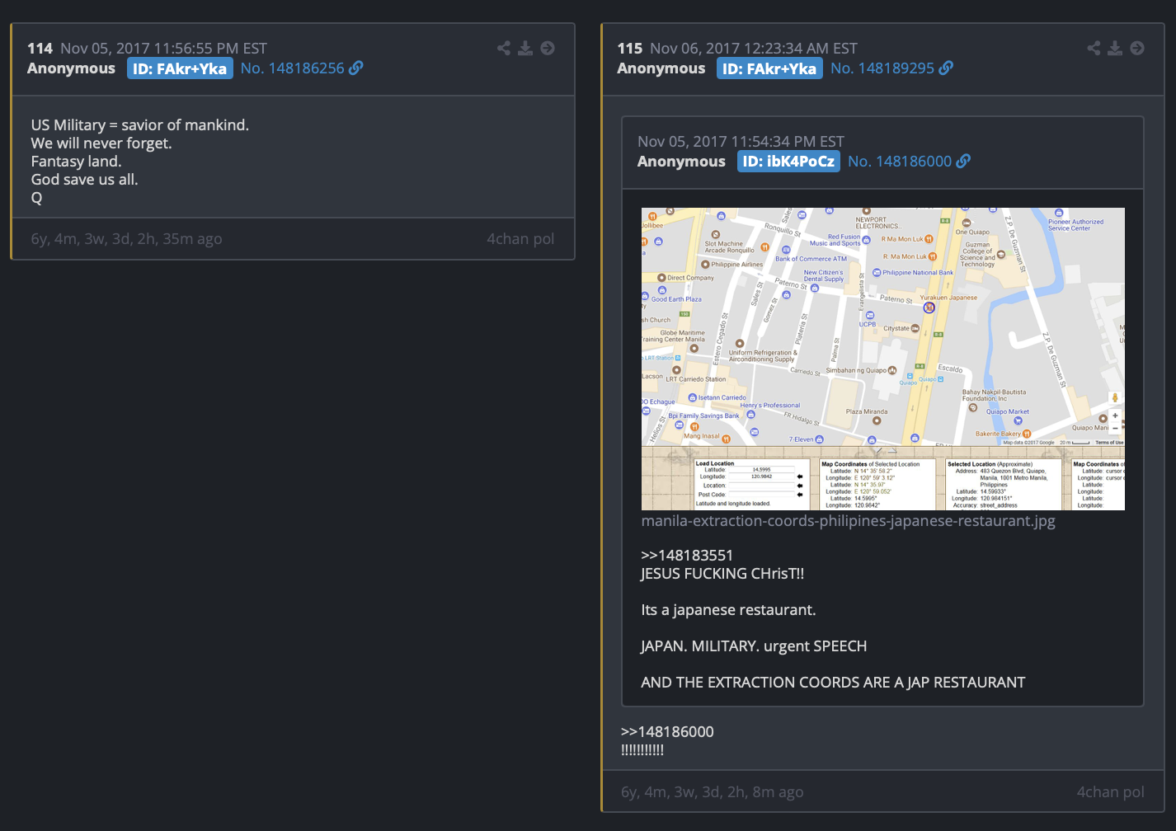Viewport: 1176px width, 831px height.
Task: Click the manila-extraction-coords image filename
Action: [849, 521]
